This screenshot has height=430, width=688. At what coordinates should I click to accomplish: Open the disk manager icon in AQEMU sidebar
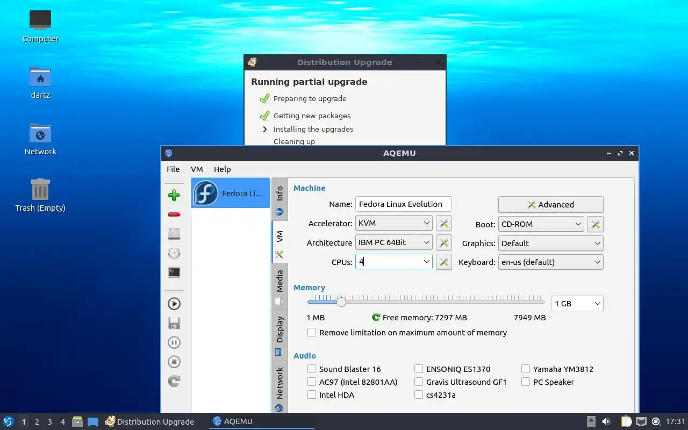174,234
